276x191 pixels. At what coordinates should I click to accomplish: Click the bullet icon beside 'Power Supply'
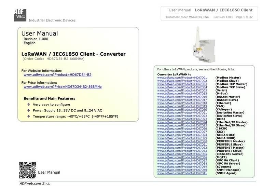point(29,110)
